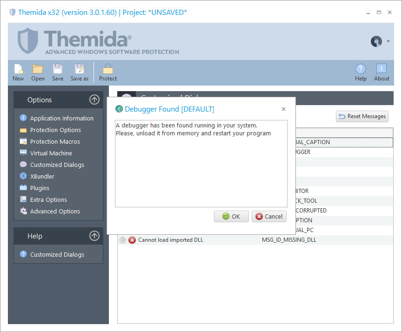Select the row ending in CORRUPTED

344,211
